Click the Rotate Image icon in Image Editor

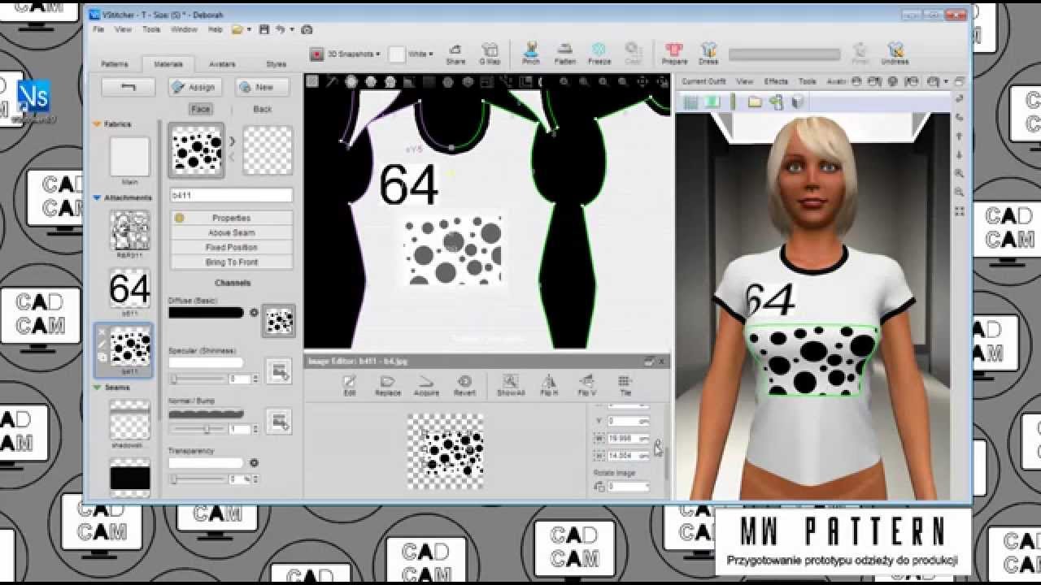pos(599,486)
